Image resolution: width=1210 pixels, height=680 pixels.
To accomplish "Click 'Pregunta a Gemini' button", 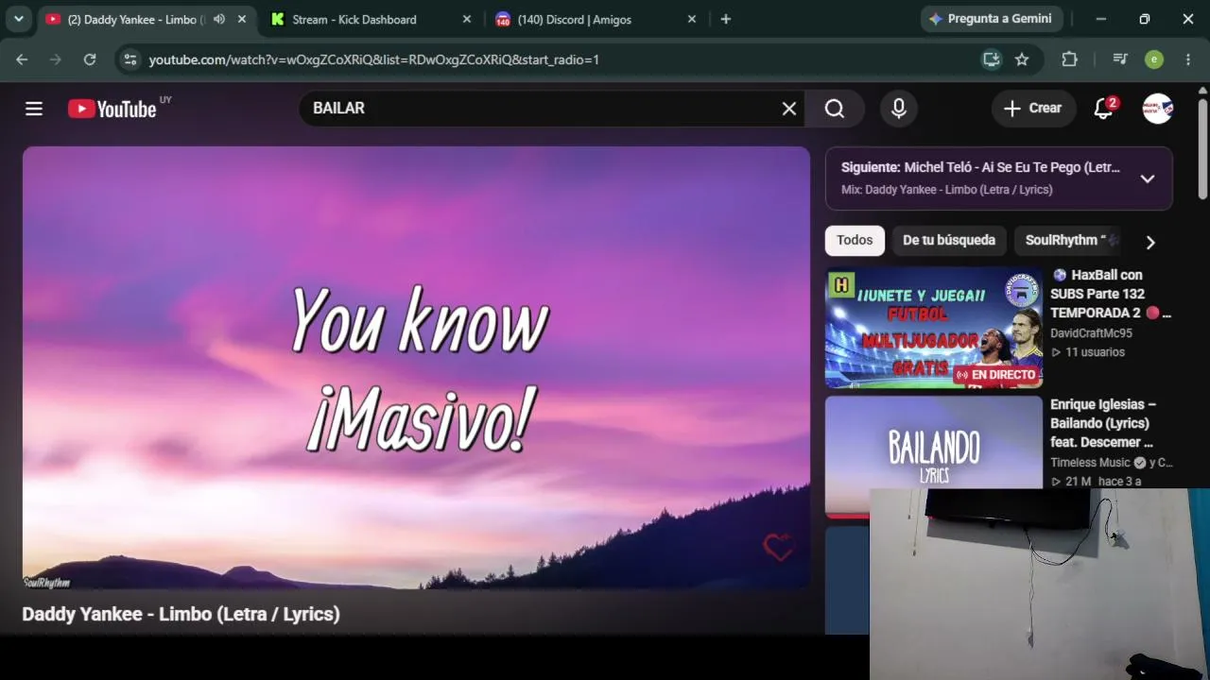I will 992,19.
